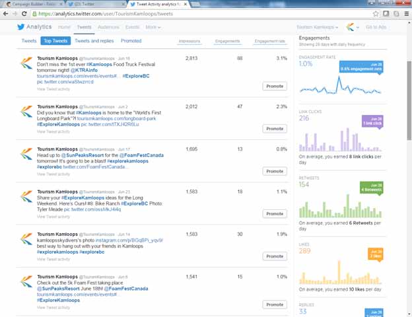Sort by Engagement rate column header
412x317 pixels.
(270, 41)
